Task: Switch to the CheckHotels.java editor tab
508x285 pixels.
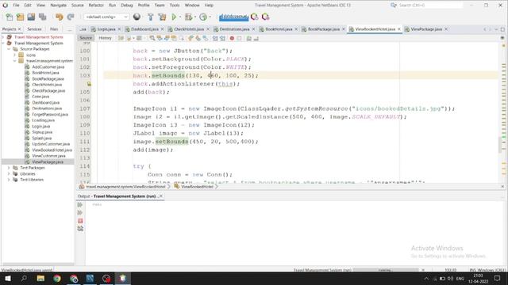Action: pos(189,29)
